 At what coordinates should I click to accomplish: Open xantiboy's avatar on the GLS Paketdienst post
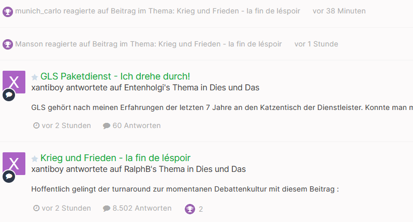[14, 82]
